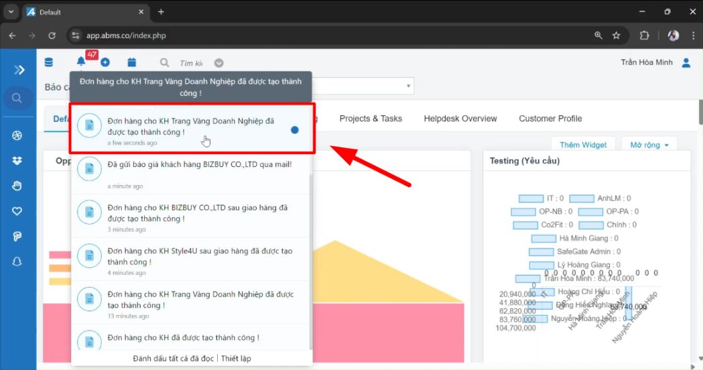Click the Thêm Widget button
703x370 pixels.
[583, 145]
